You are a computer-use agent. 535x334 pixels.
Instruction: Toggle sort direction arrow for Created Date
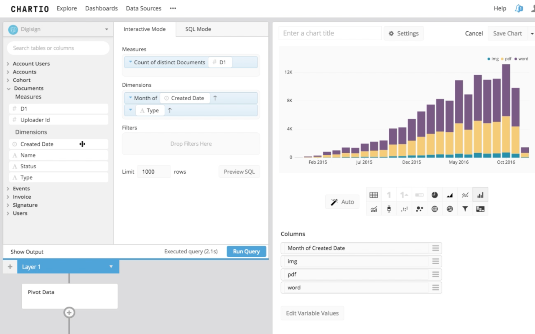215,98
